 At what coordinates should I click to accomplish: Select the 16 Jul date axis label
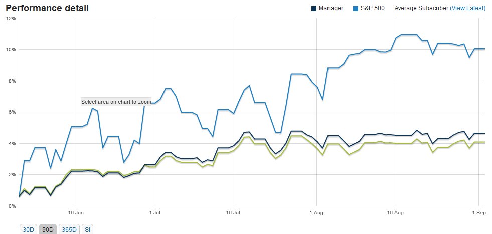click(233, 212)
